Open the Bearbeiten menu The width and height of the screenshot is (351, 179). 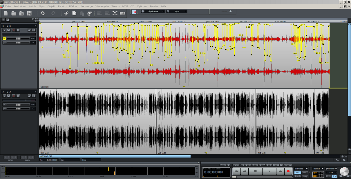tap(20, 7)
